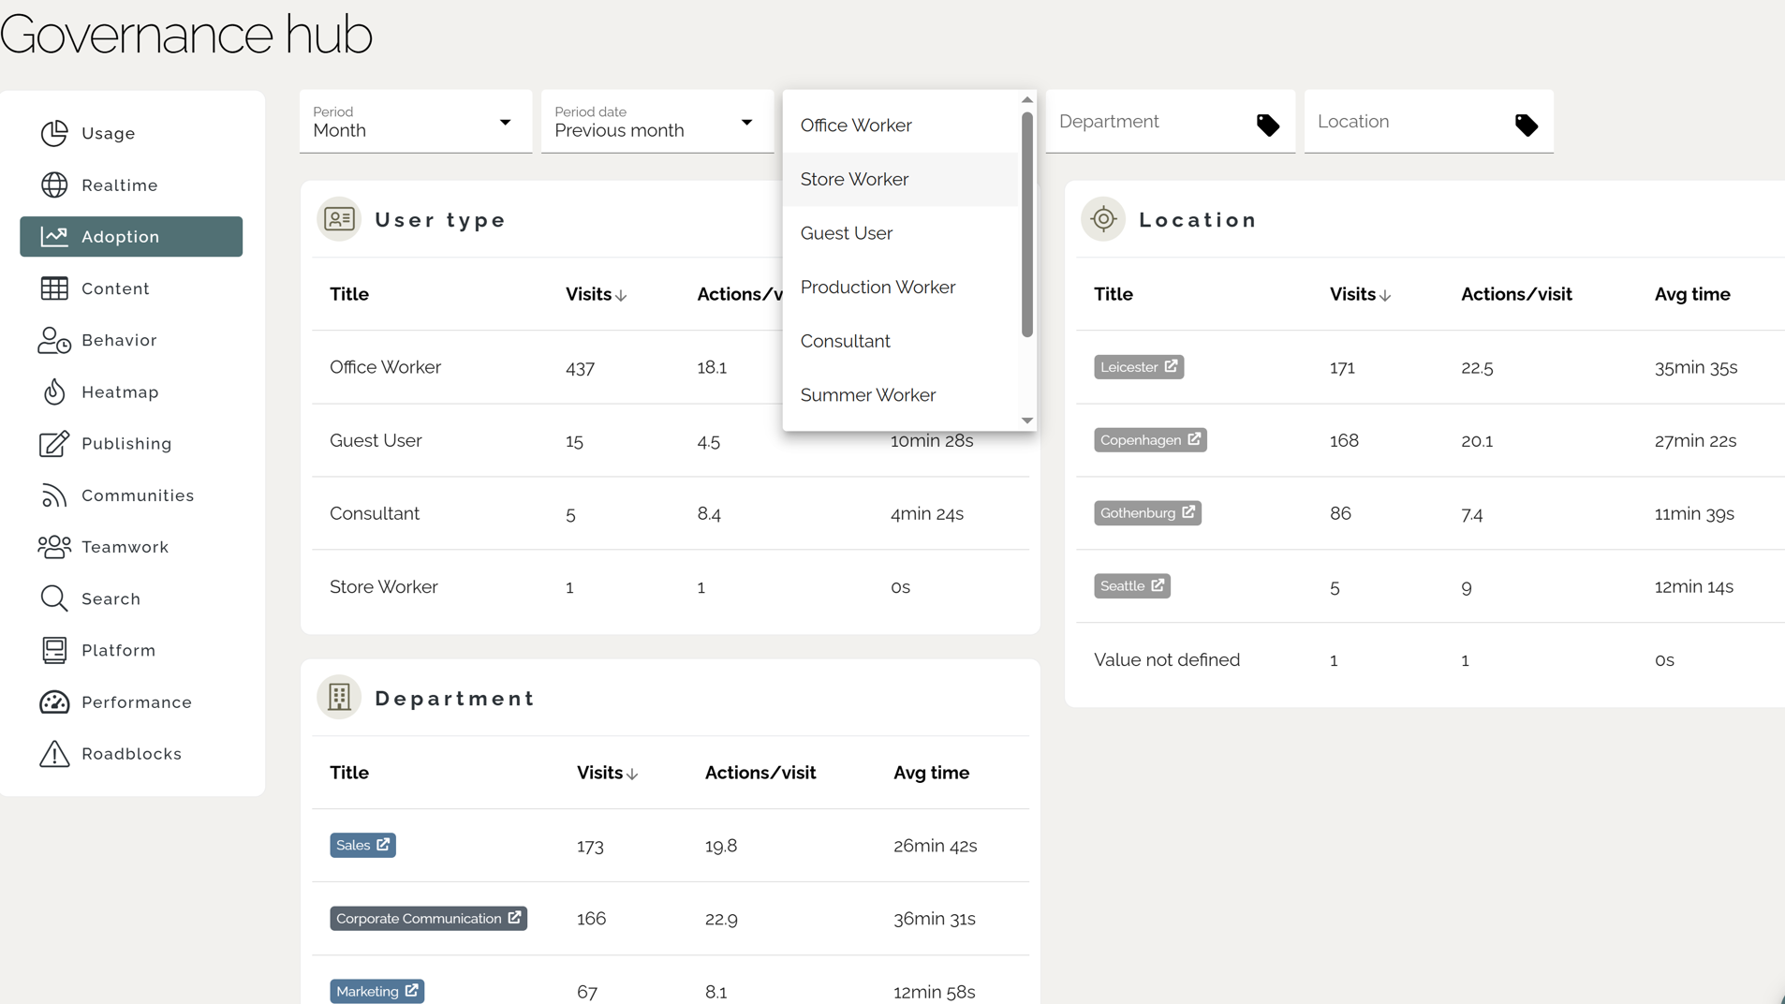Select Consultant in the dropdown list
This screenshot has width=1785, height=1004.
pyautogui.click(x=900, y=341)
